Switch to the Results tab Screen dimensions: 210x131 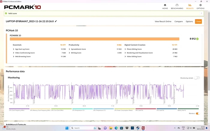pyautogui.click(x=190, y=7)
